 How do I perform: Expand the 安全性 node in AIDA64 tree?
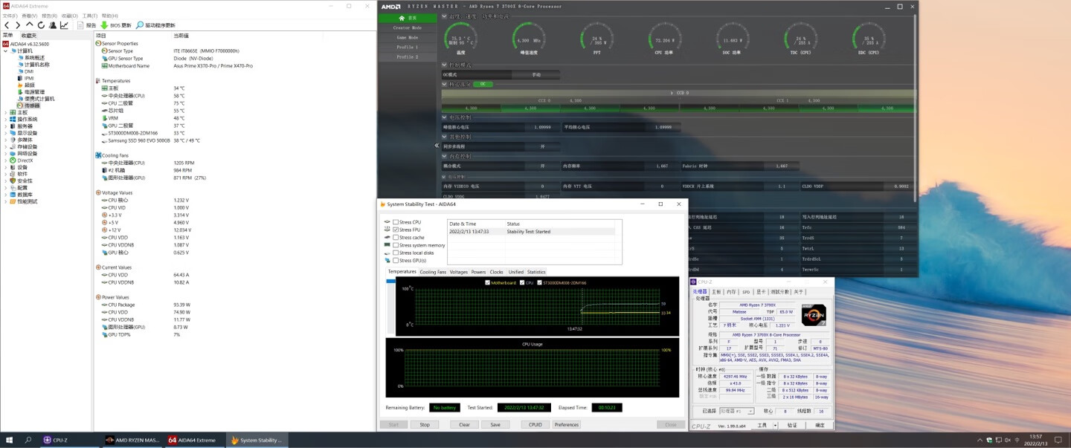coord(6,181)
